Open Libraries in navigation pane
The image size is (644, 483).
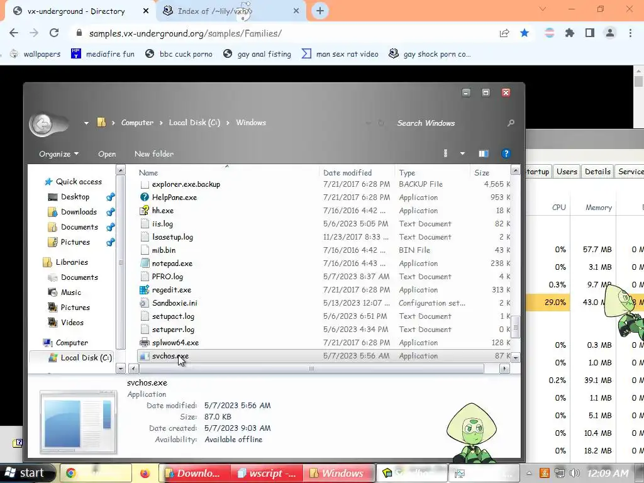tap(65, 262)
